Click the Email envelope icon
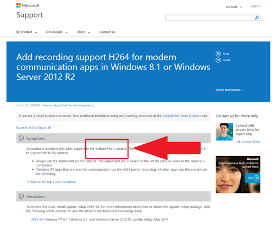272x226 pixels. click(x=219, y=60)
